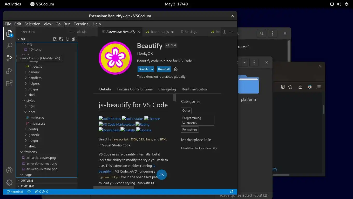Click New Folder icon in Explorer header
Screen dimensions: 353x199
coord(61,39)
